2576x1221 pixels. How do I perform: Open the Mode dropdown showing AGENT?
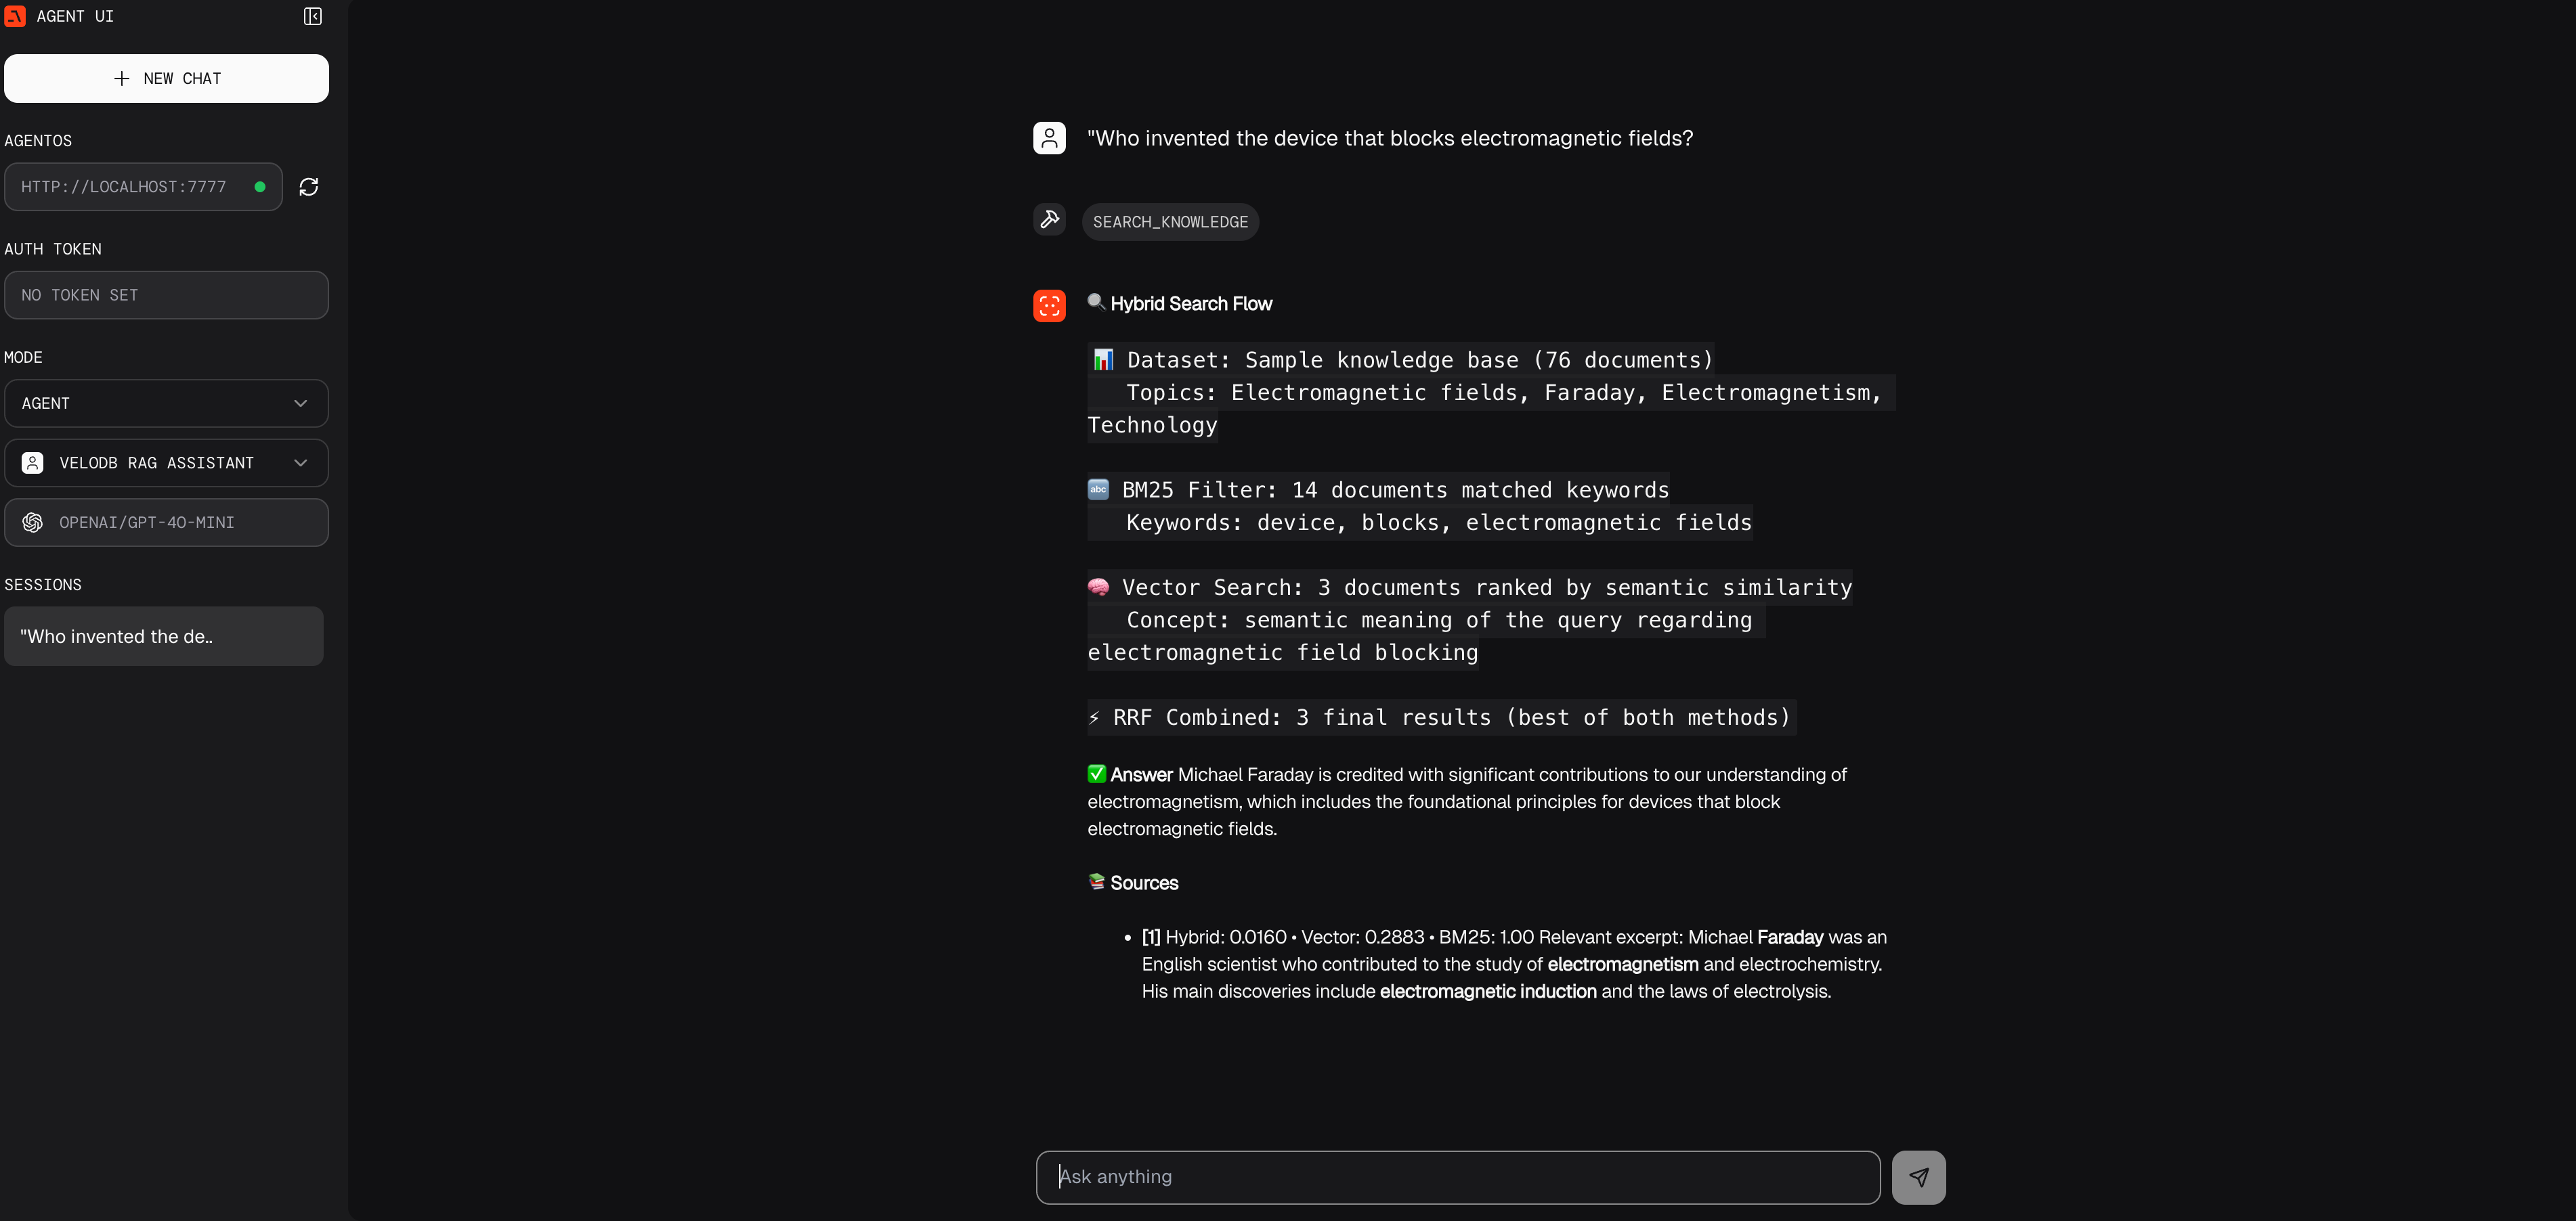(166, 403)
